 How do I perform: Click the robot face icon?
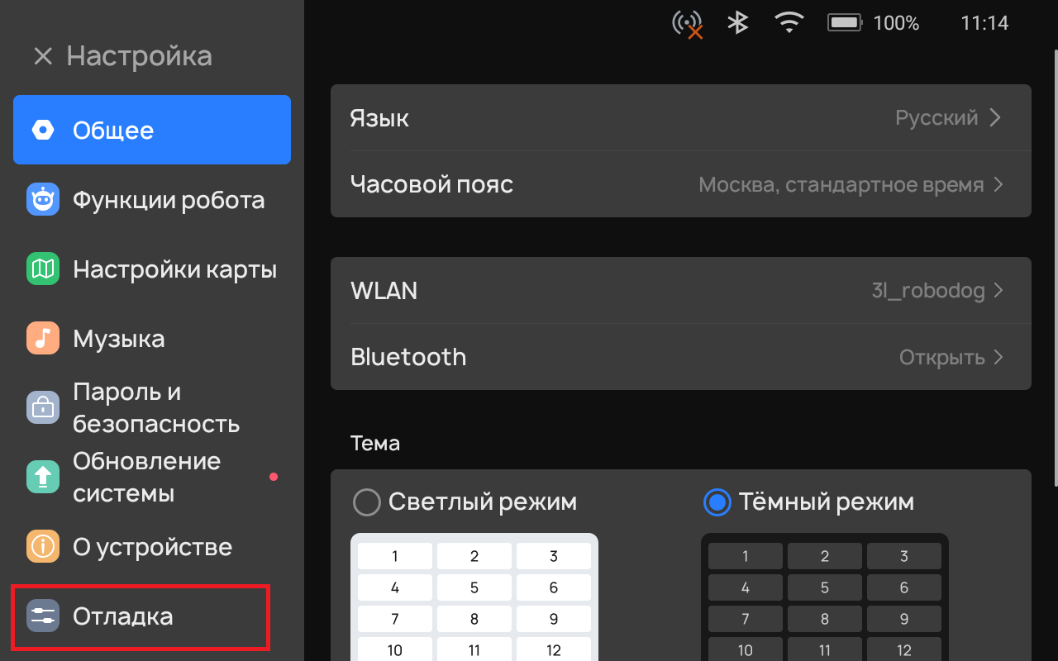[x=42, y=200]
